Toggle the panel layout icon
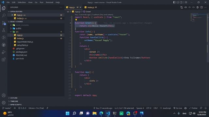The image size is (209, 117). click(x=178, y=2)
